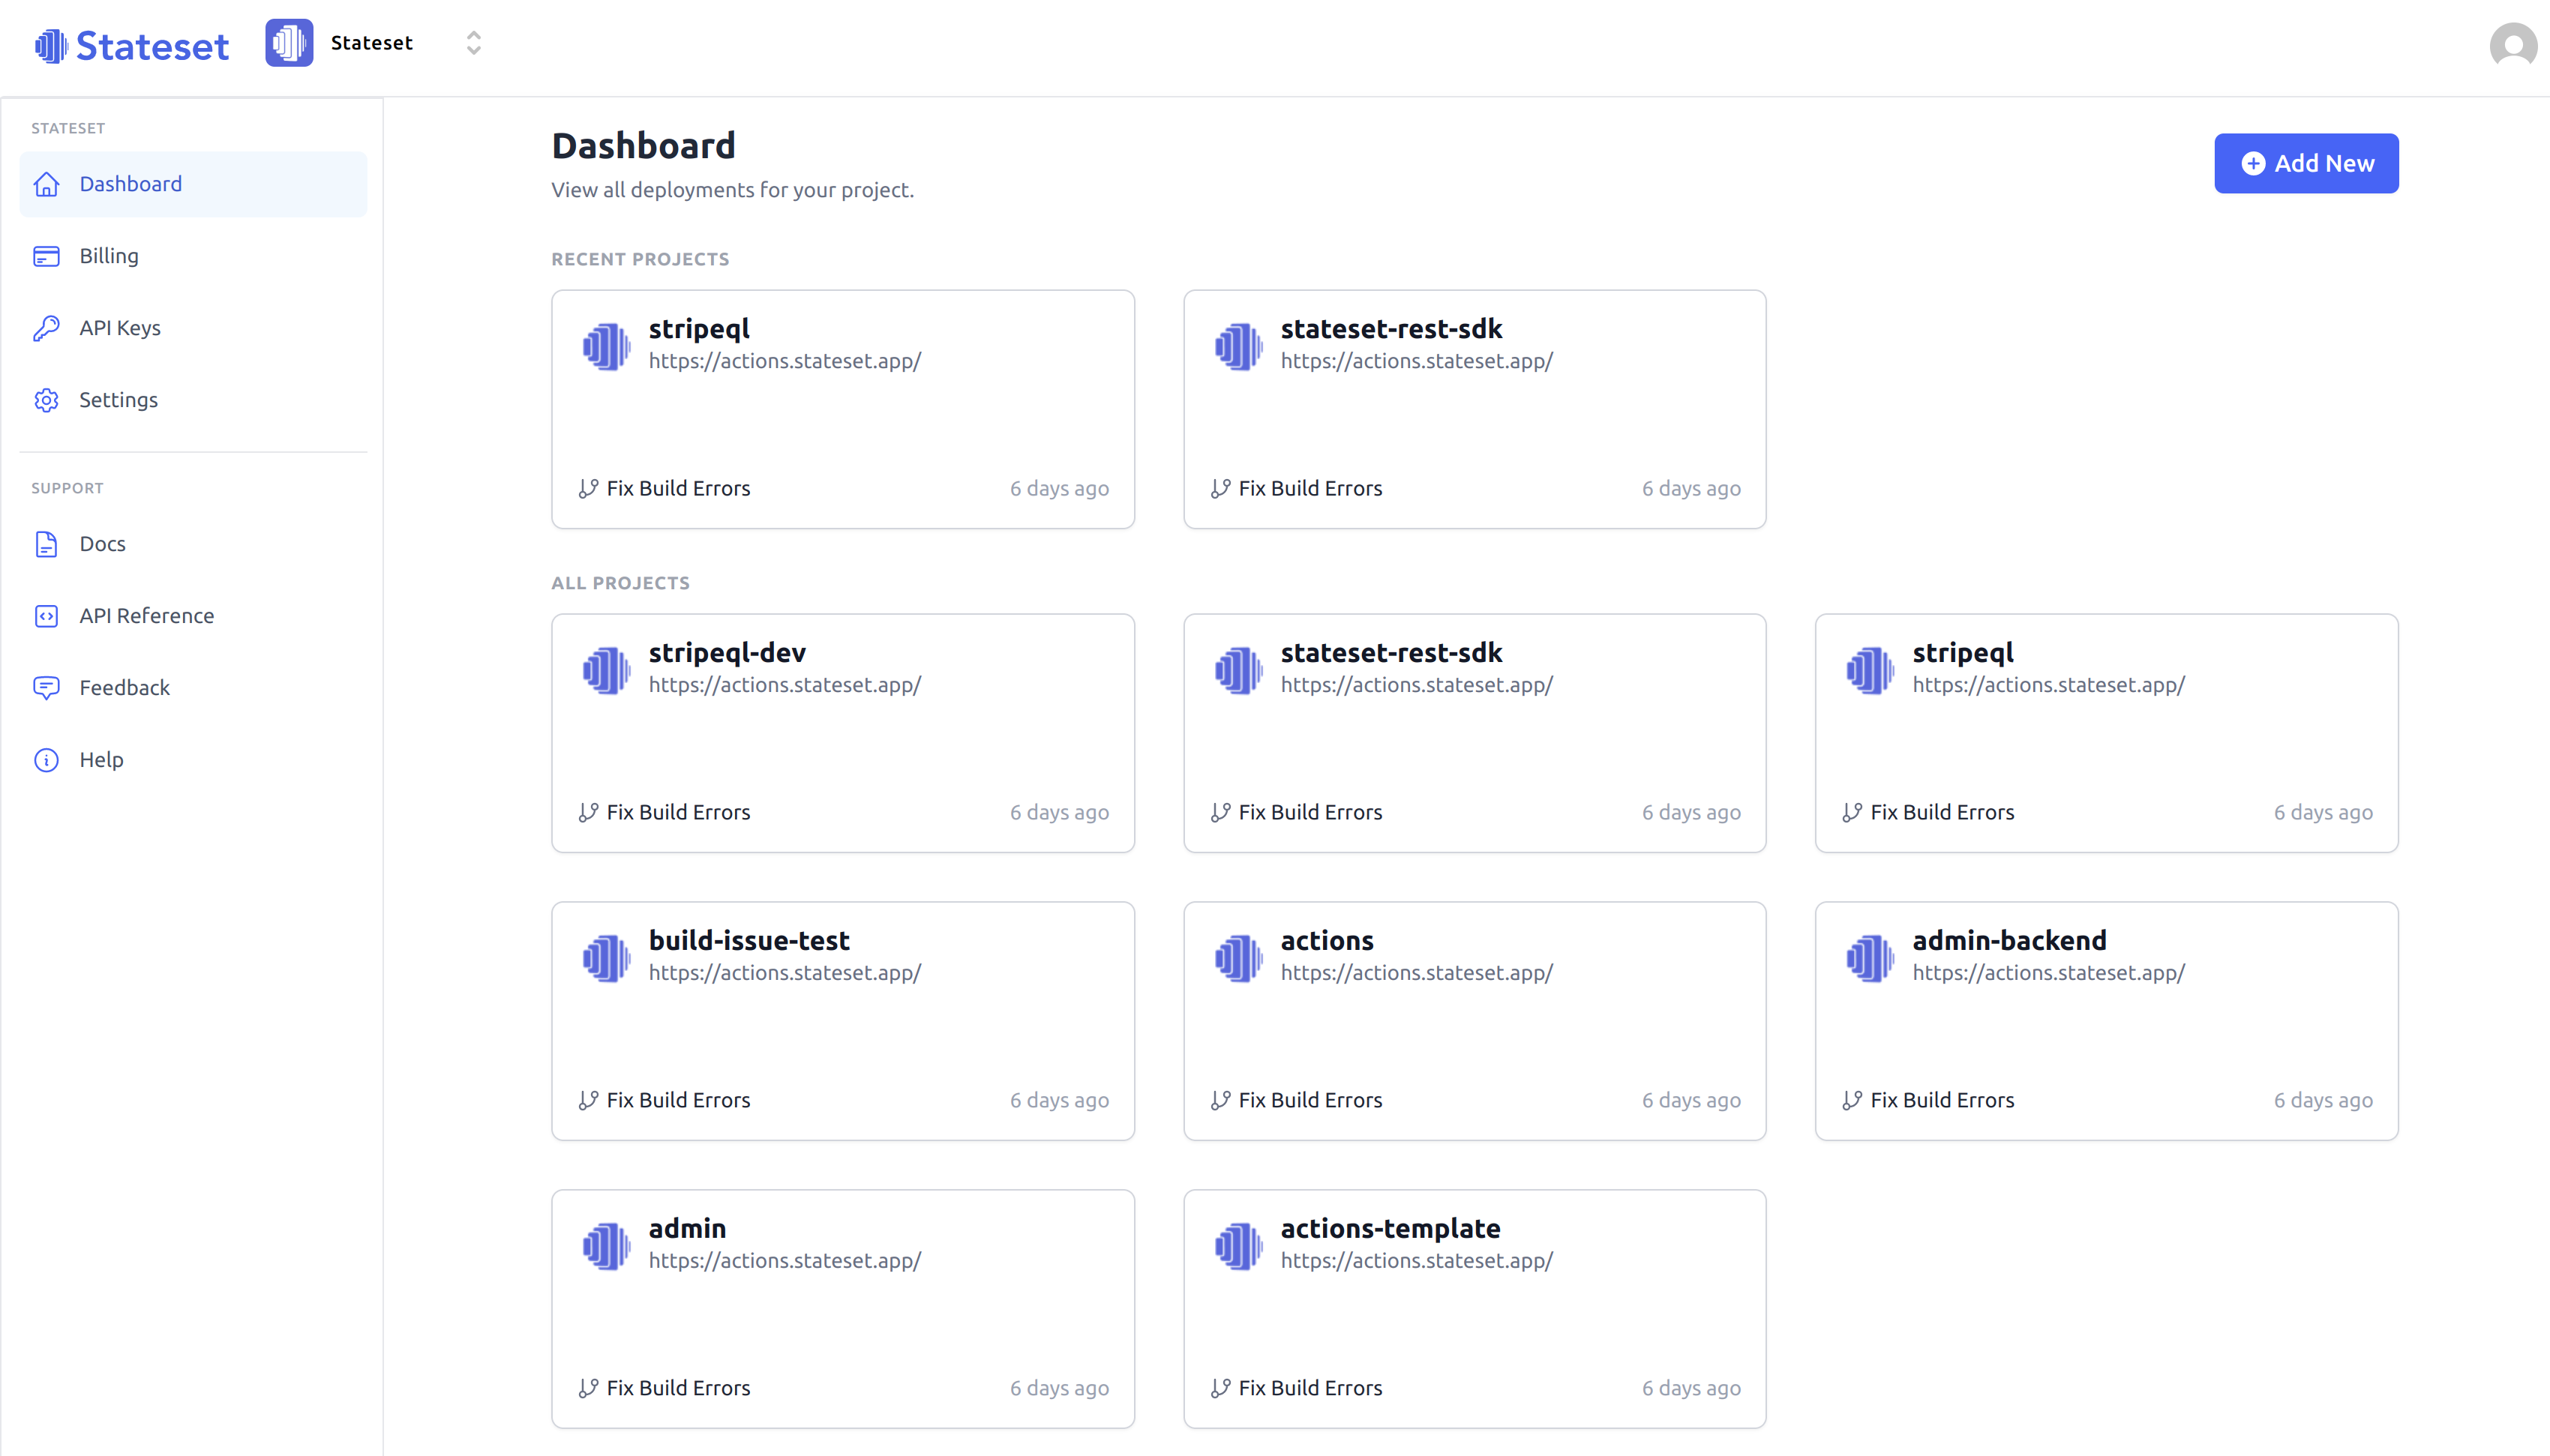Open API Reference in the sidebar
2550x1456 pixels.
193,616
